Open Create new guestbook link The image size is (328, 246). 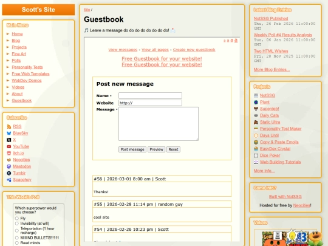coord(194,50)
